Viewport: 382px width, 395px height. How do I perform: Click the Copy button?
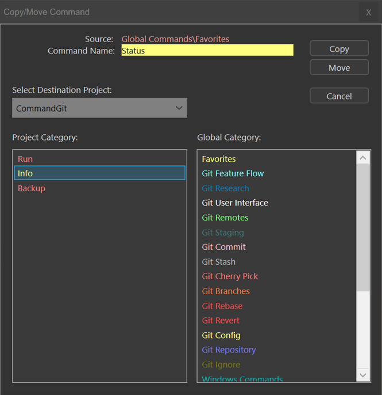click(x=339, y=49)
